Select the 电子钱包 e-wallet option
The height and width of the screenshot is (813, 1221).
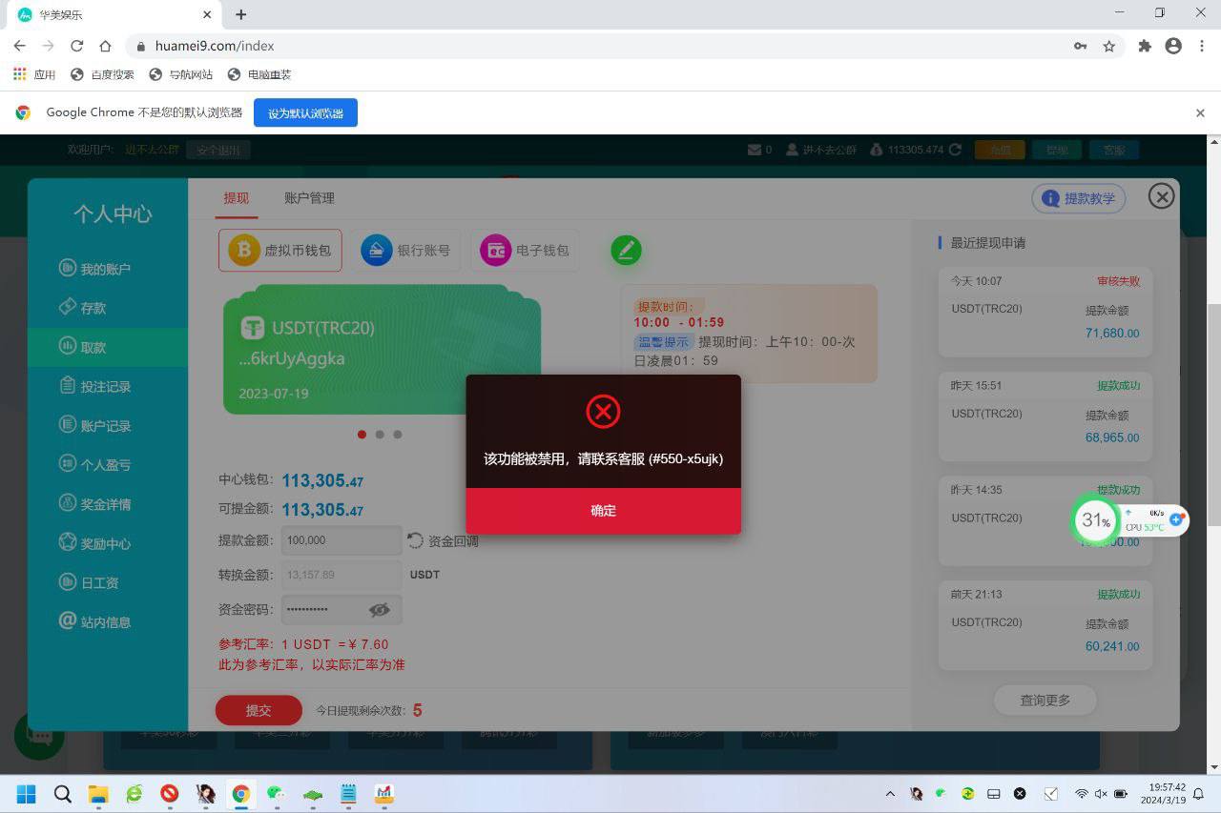pos(525,251)
